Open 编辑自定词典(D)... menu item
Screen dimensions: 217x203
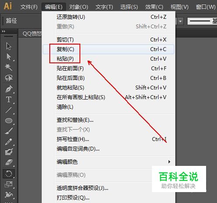click(x=108, y=149)
